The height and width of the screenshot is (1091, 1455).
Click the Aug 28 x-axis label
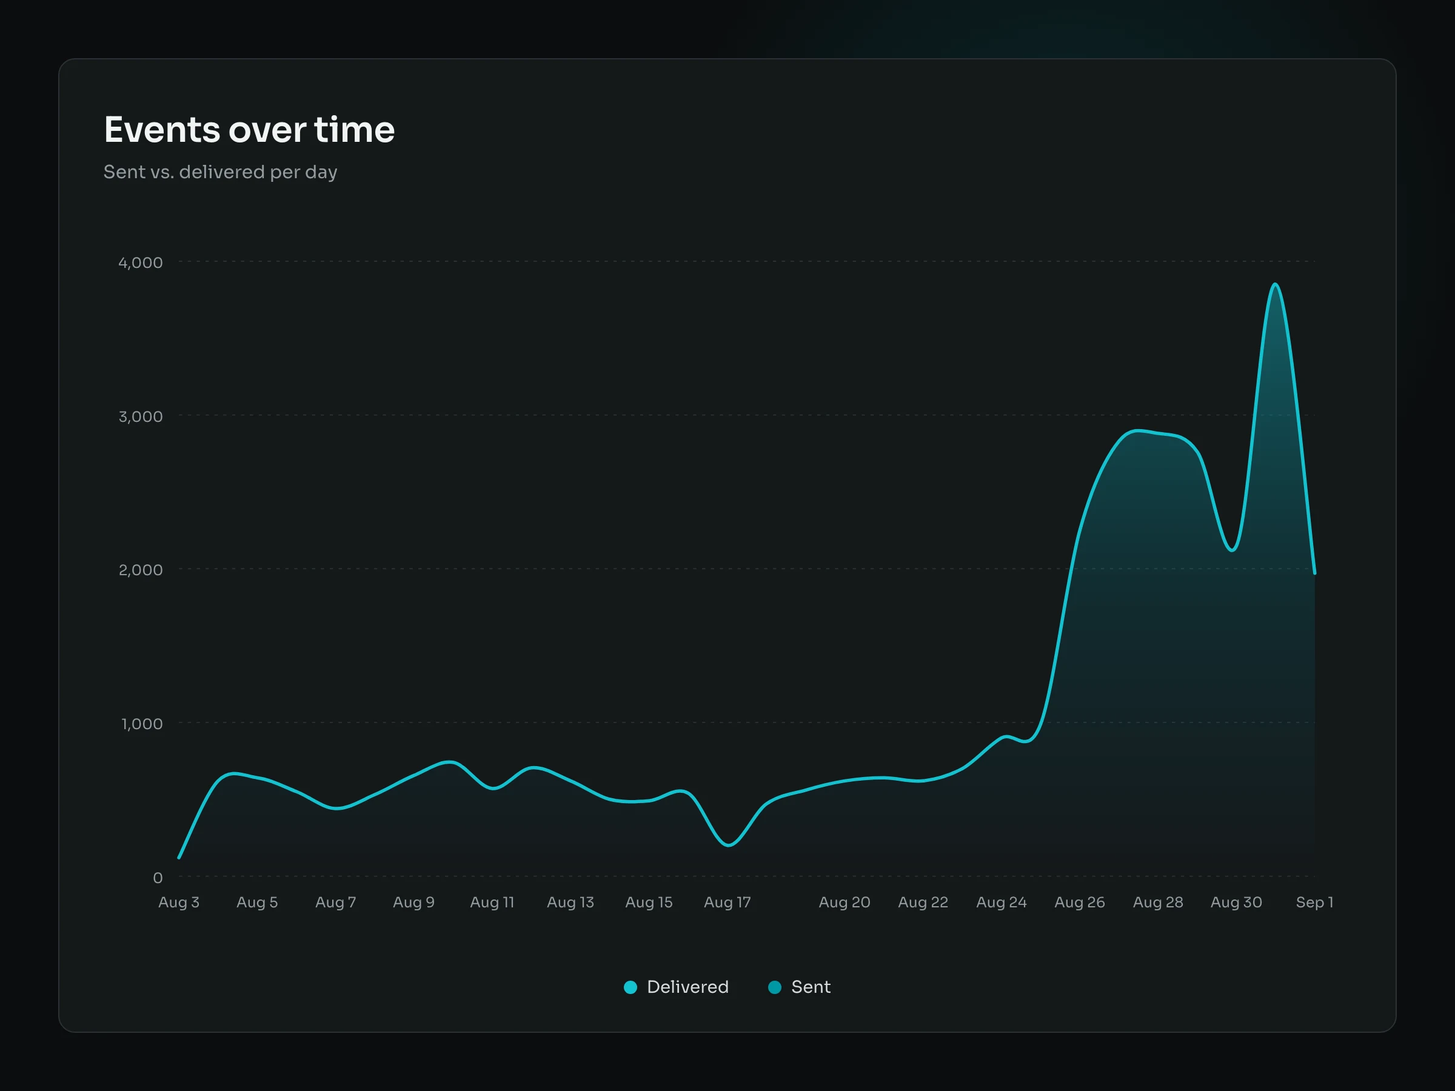coord(1158,902)
